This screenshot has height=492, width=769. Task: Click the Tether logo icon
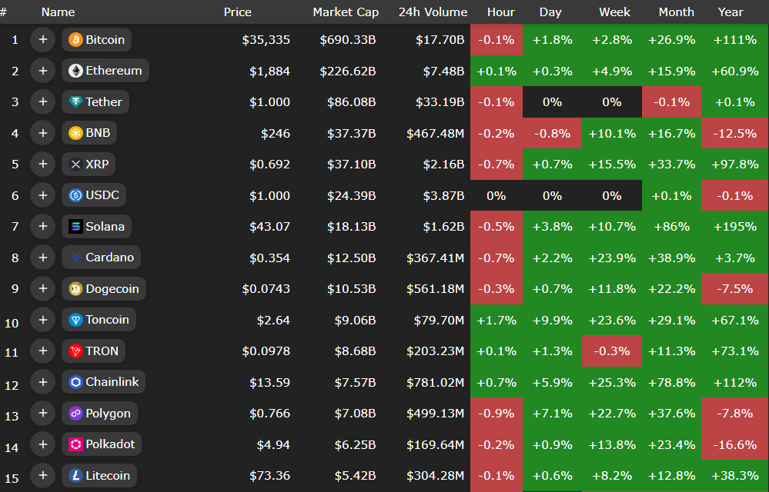tap(75, 102)
